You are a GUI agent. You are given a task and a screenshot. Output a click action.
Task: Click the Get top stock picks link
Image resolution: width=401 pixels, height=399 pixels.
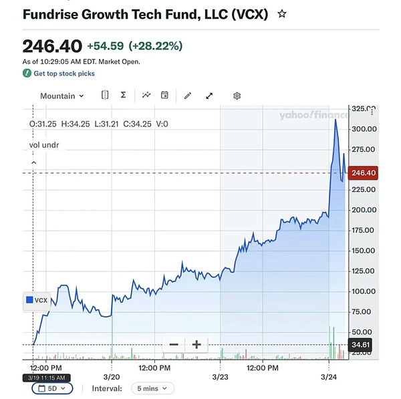pos(64,74)
